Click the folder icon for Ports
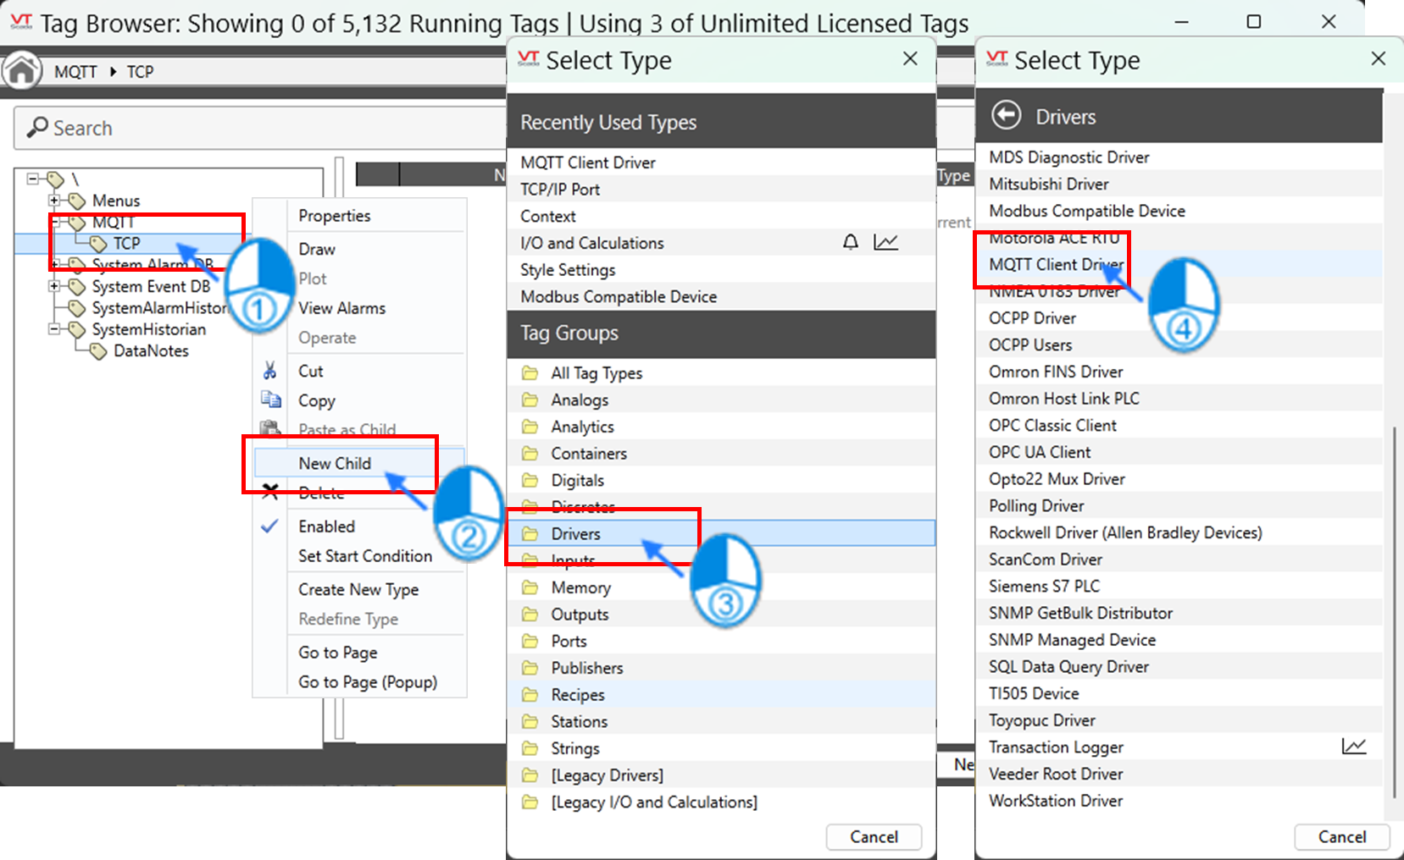This screenshot has height=860, width=1404. click(530, 641)
